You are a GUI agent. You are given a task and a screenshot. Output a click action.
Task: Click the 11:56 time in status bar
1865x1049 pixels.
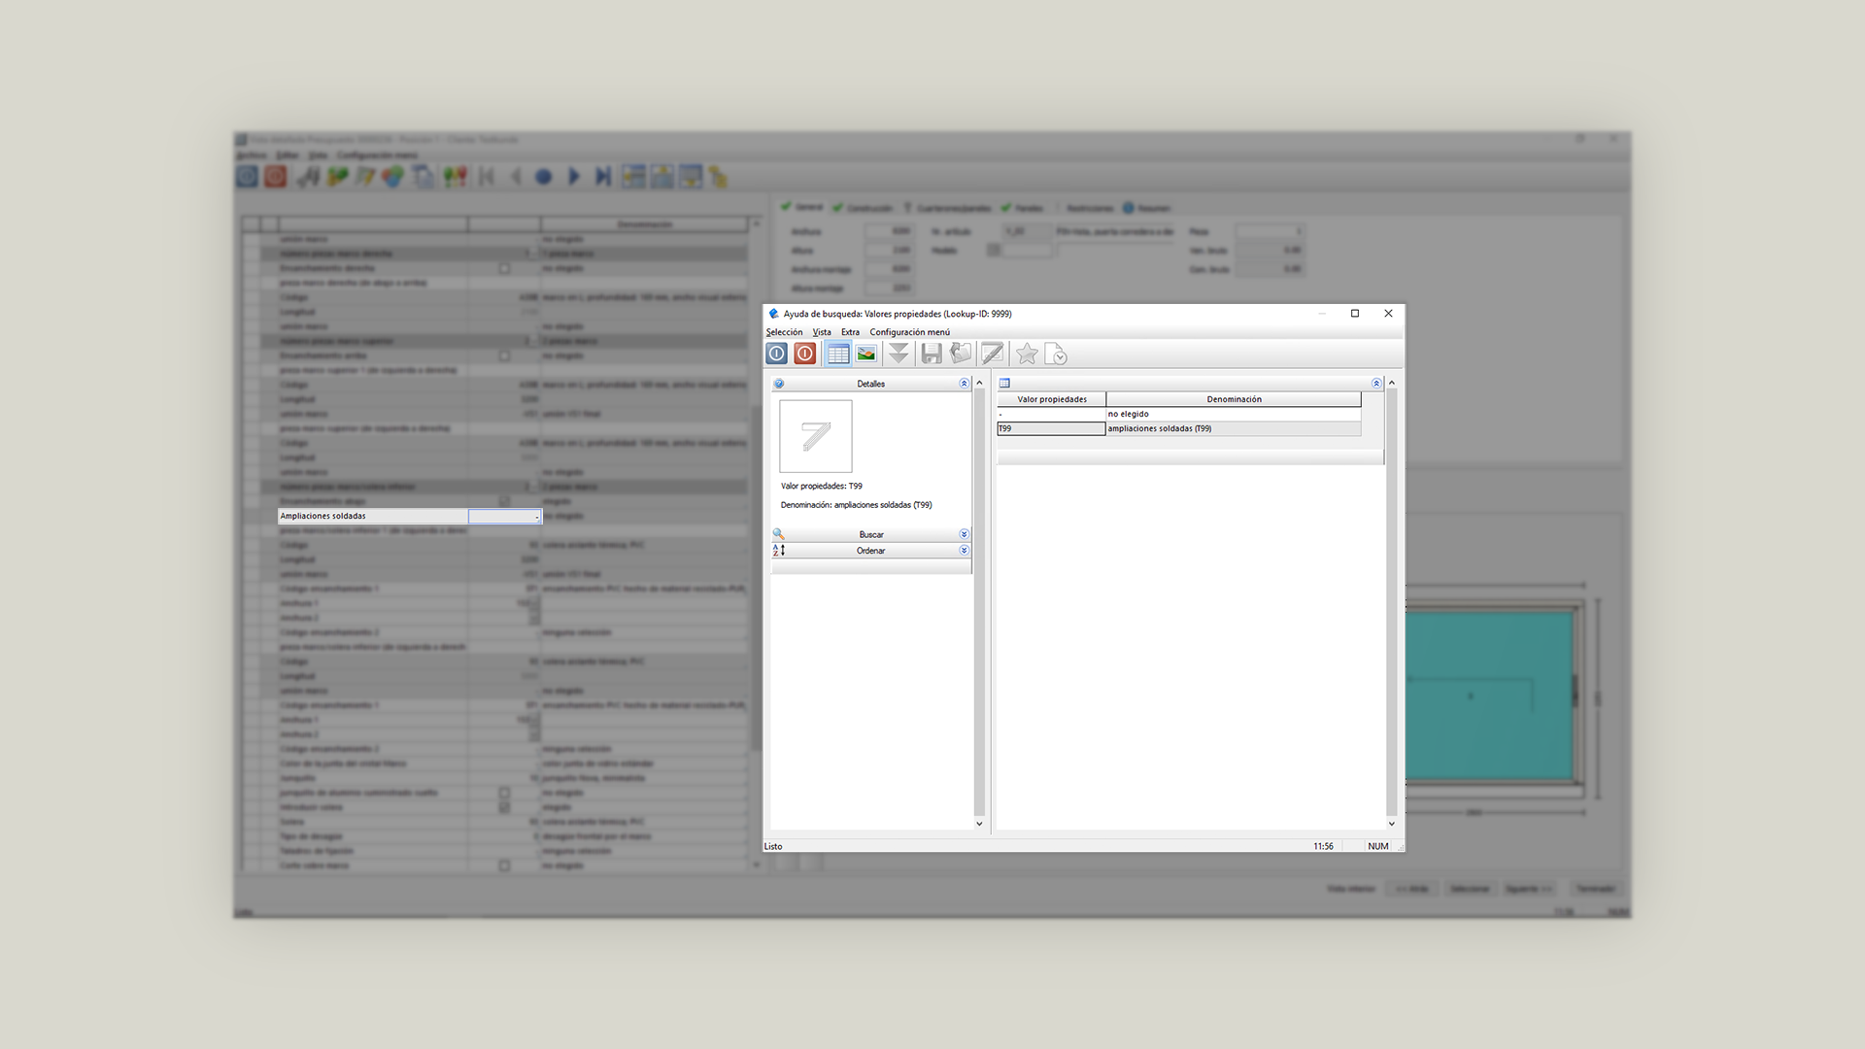coord(1323,847)
